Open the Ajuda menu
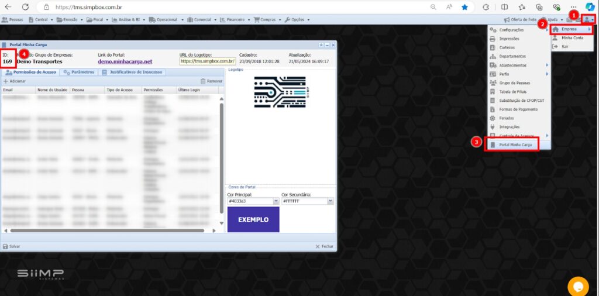 552,19
